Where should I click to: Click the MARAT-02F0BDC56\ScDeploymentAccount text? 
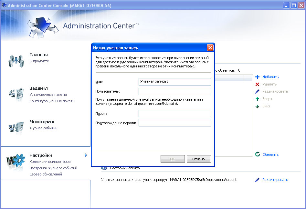203,180
